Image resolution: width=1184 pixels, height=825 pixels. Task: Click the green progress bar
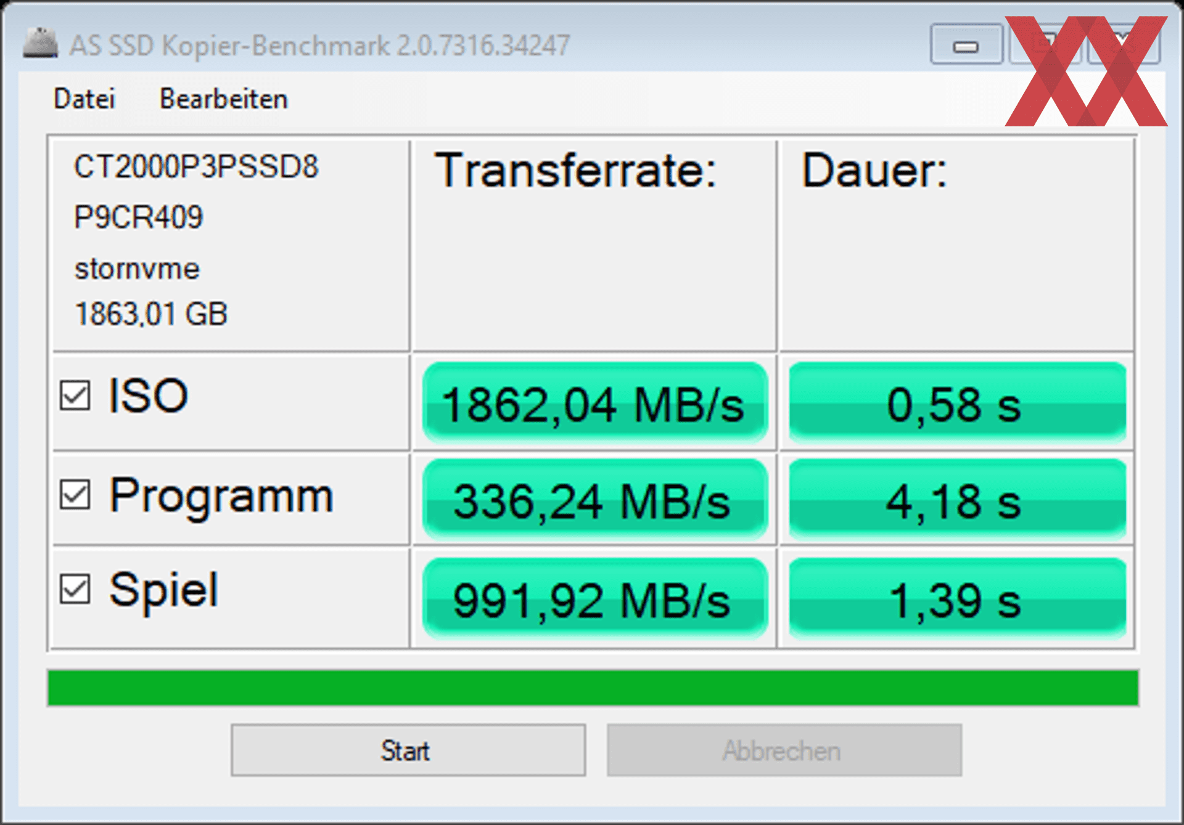(593, 688)
